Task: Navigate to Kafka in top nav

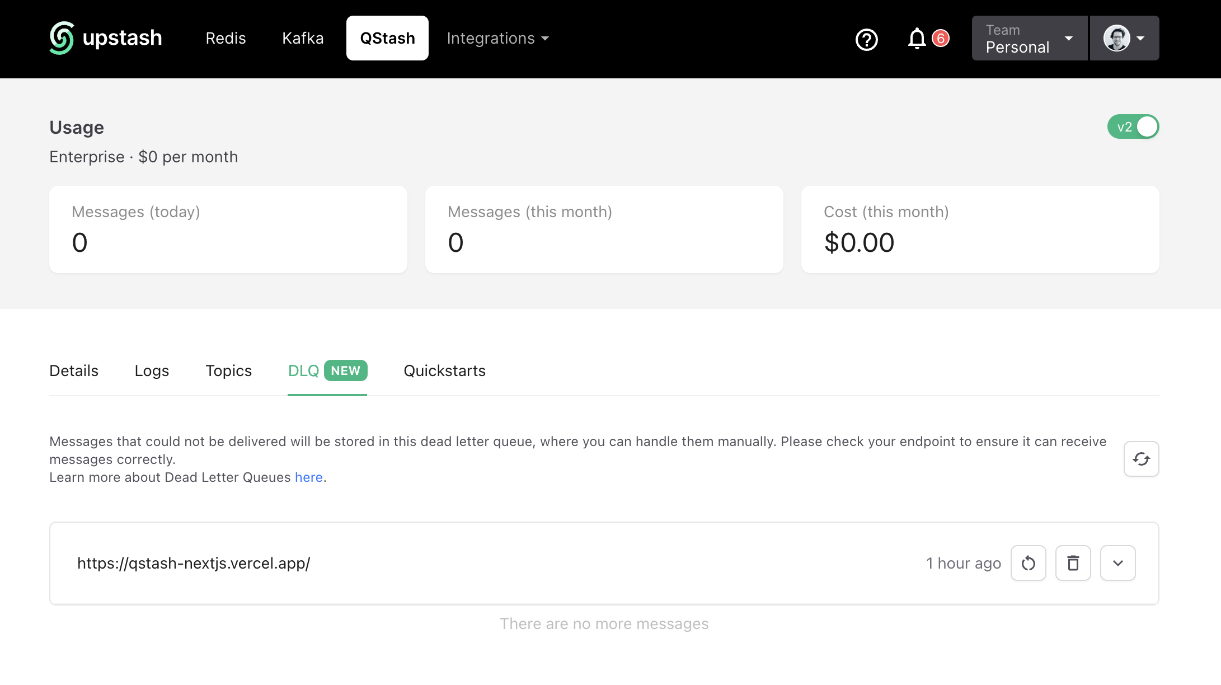Action: coord(303,38)
